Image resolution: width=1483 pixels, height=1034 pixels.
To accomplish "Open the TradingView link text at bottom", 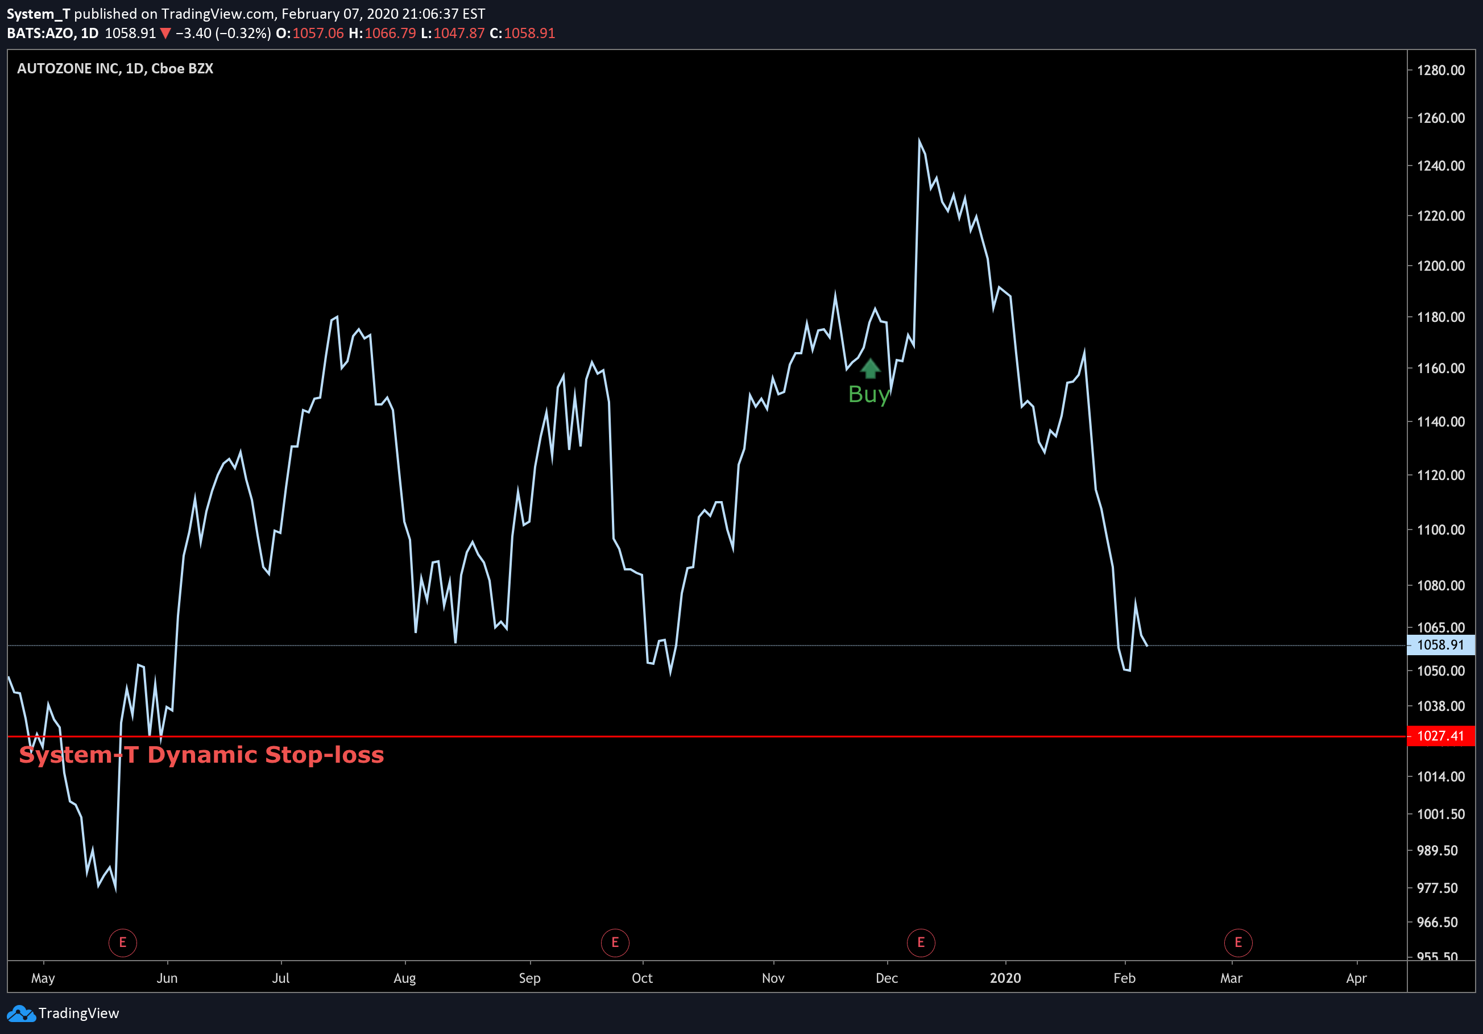I will pos(79,1013).
